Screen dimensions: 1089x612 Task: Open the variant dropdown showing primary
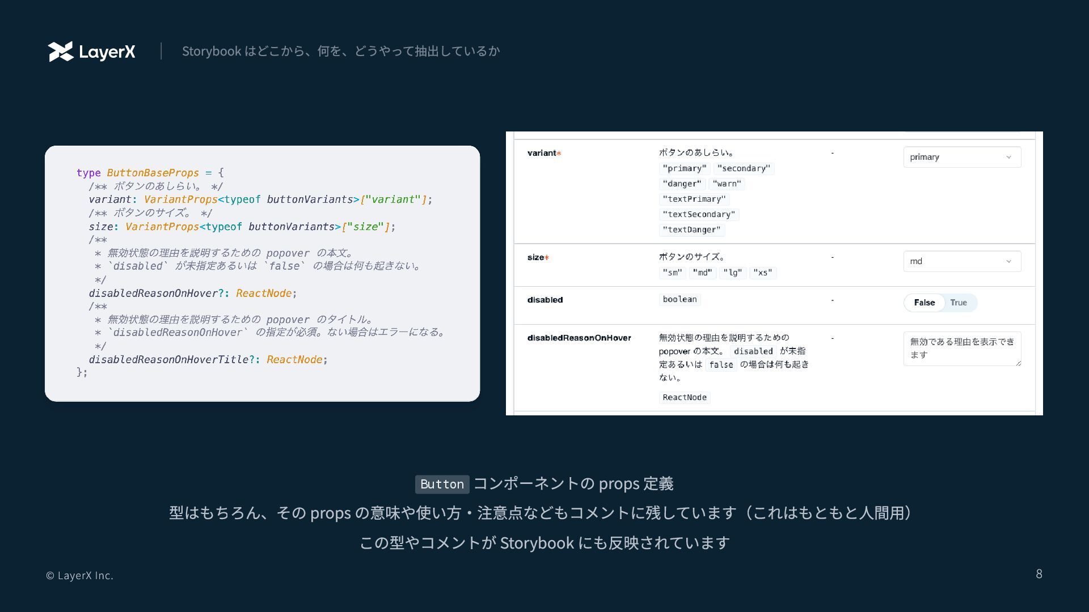(x=961, y=157)
